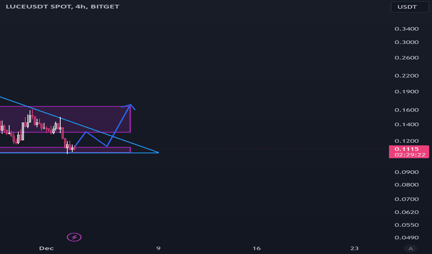Click the 0.3400 price axis label
This screenshot has width=432, height=254.
point(407,29)
